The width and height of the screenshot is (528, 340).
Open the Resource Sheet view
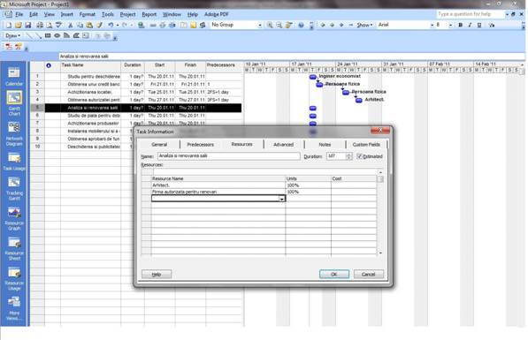pos(14,248)
